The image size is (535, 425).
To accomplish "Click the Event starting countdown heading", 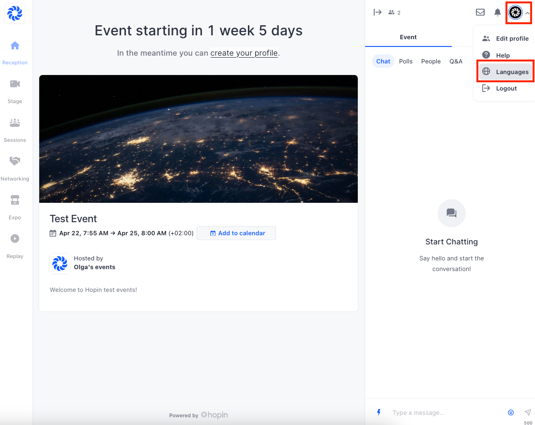I will (x=199, y=30).
